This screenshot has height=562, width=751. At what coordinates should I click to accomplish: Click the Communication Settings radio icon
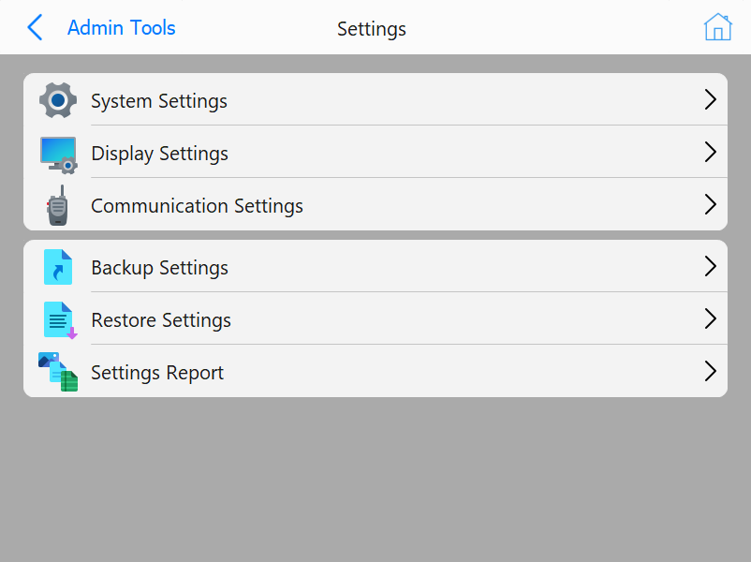pos(57,205)
